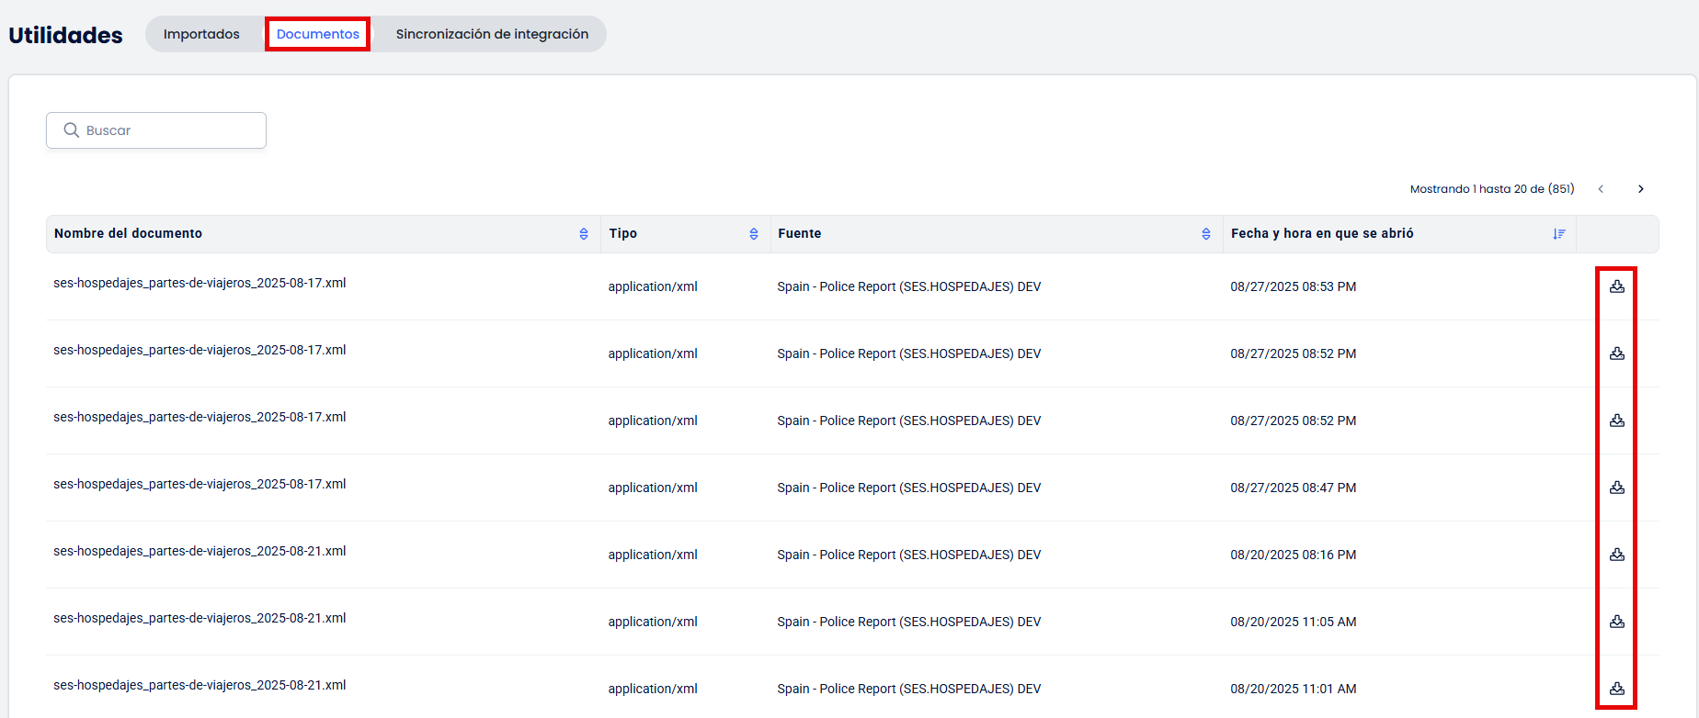Switch to the Importados tab

coord(201,34)
